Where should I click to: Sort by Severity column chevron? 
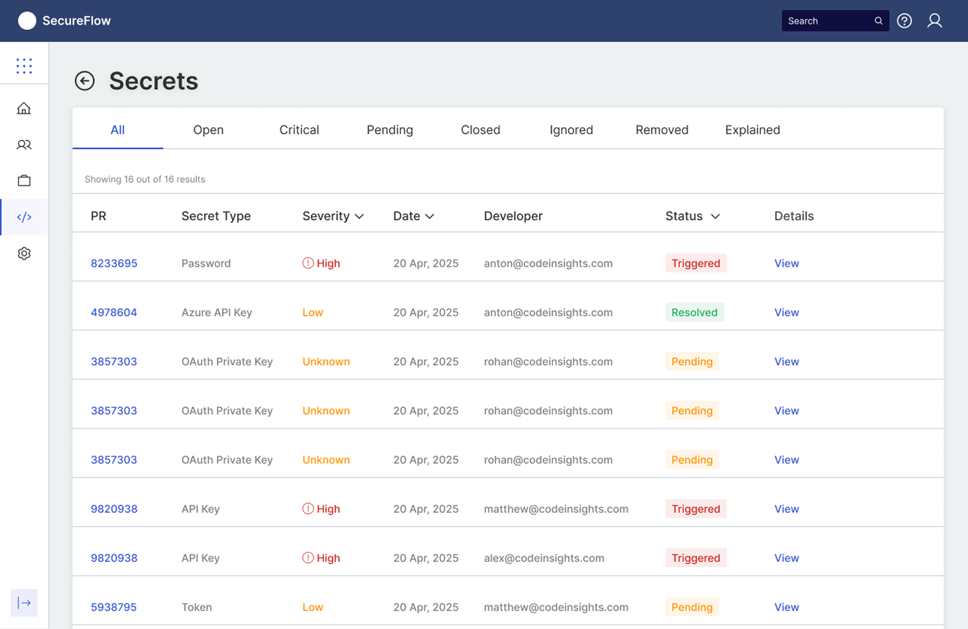359,216
